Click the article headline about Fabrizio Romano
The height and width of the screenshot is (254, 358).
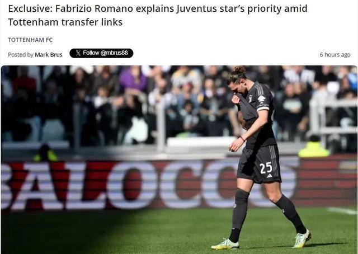pyautogui.click(x=158, y=15)
